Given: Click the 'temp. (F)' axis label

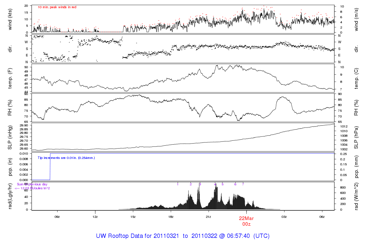Looking at the screenshot, I should 10,78.
